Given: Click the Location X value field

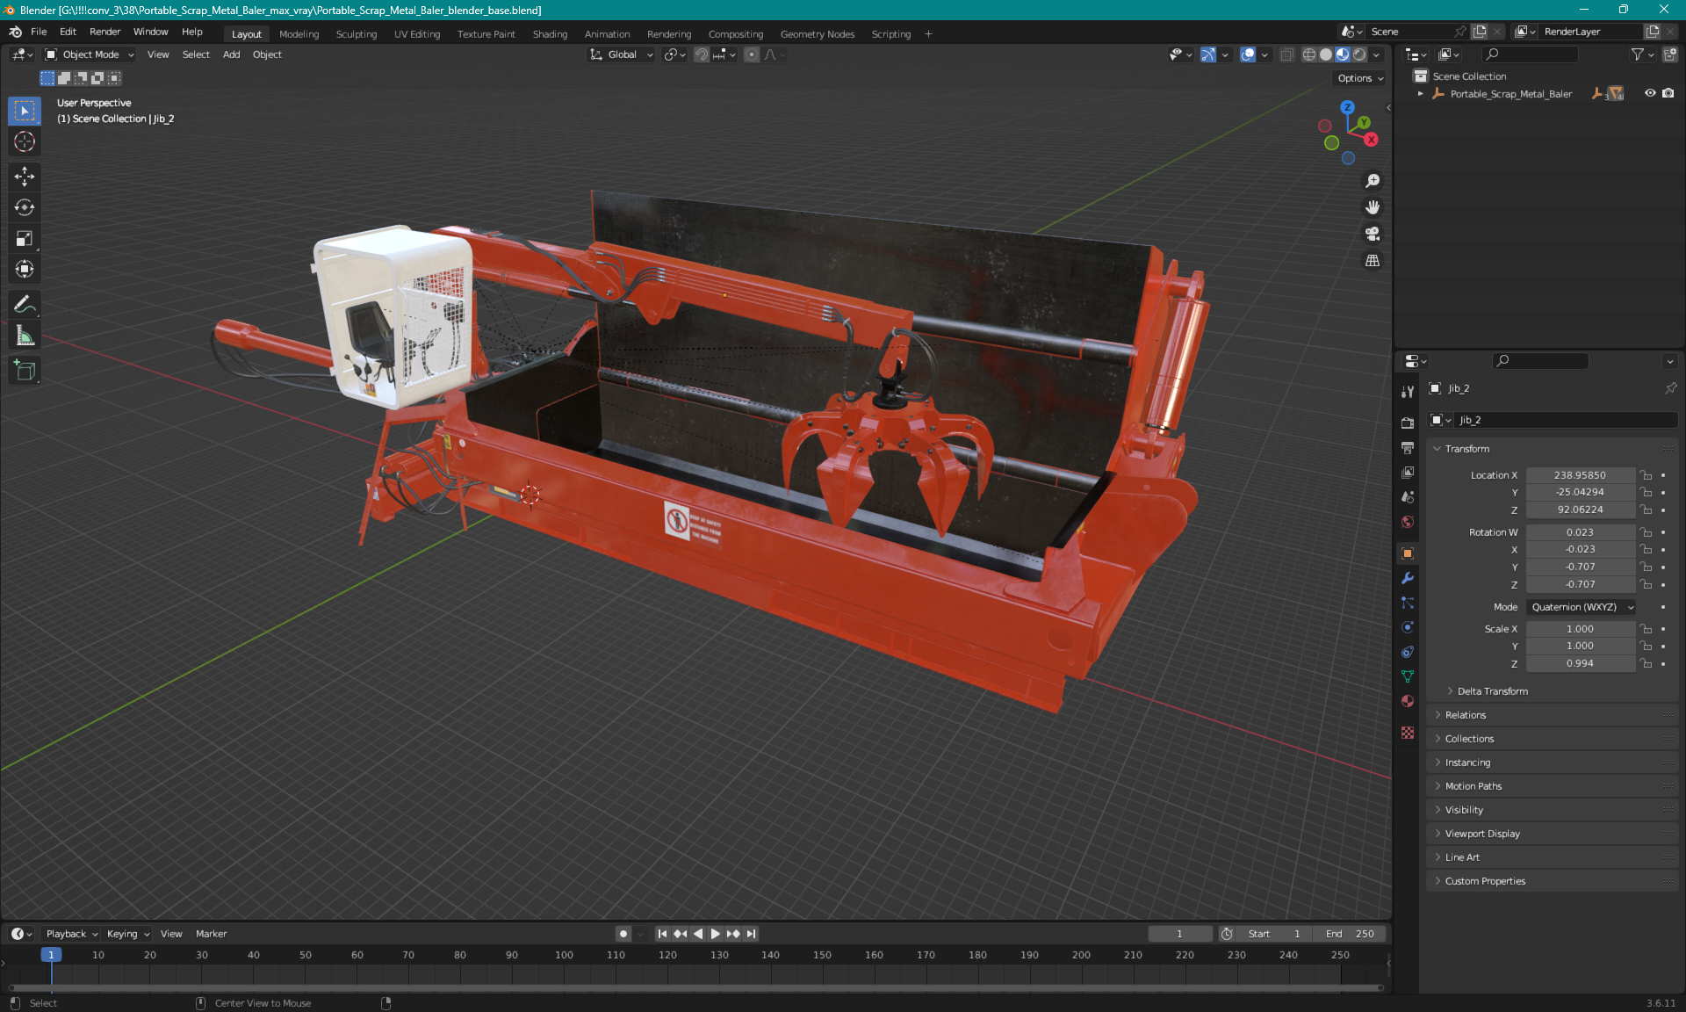Looking at the screenshot, I should click(x=1580, y=475).
